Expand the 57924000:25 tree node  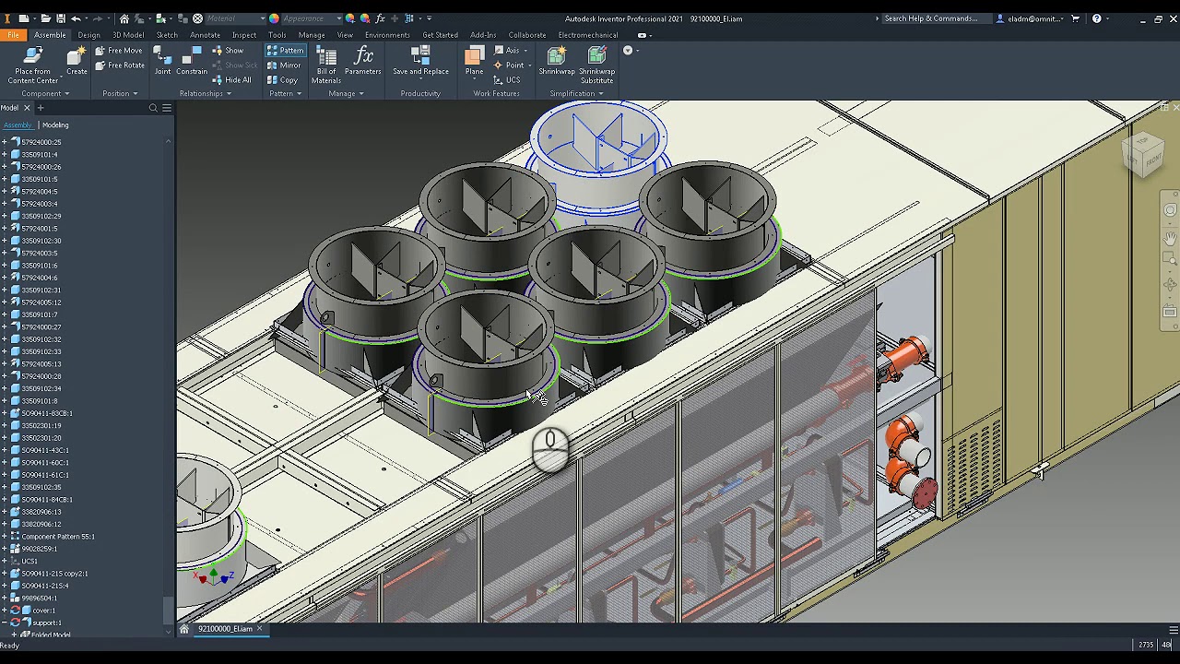pos(5,142)
